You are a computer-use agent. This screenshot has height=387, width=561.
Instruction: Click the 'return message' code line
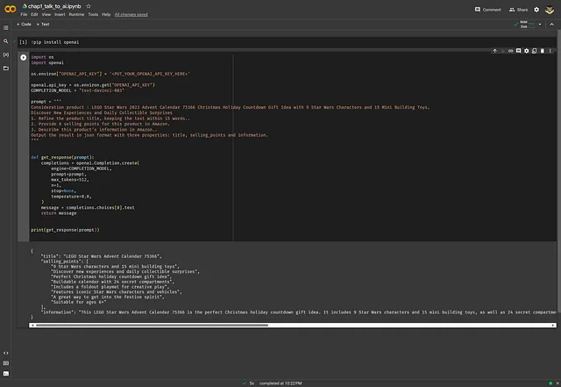[x=59, y=213]
